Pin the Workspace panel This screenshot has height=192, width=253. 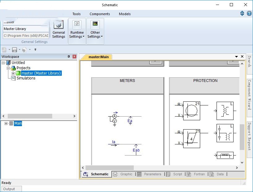tap(69, 57)
